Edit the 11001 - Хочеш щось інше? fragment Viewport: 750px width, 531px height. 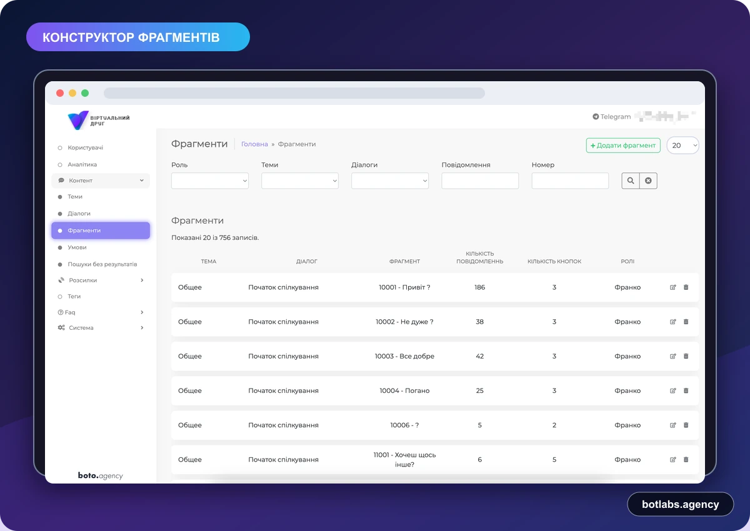[673, 459]
